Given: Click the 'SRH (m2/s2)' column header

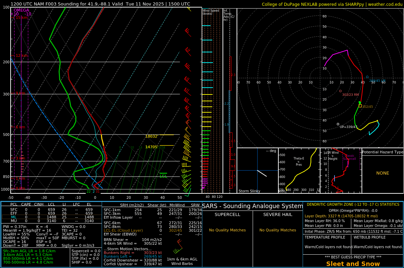Looking at the screenshot, I should (x=132, y=205).
